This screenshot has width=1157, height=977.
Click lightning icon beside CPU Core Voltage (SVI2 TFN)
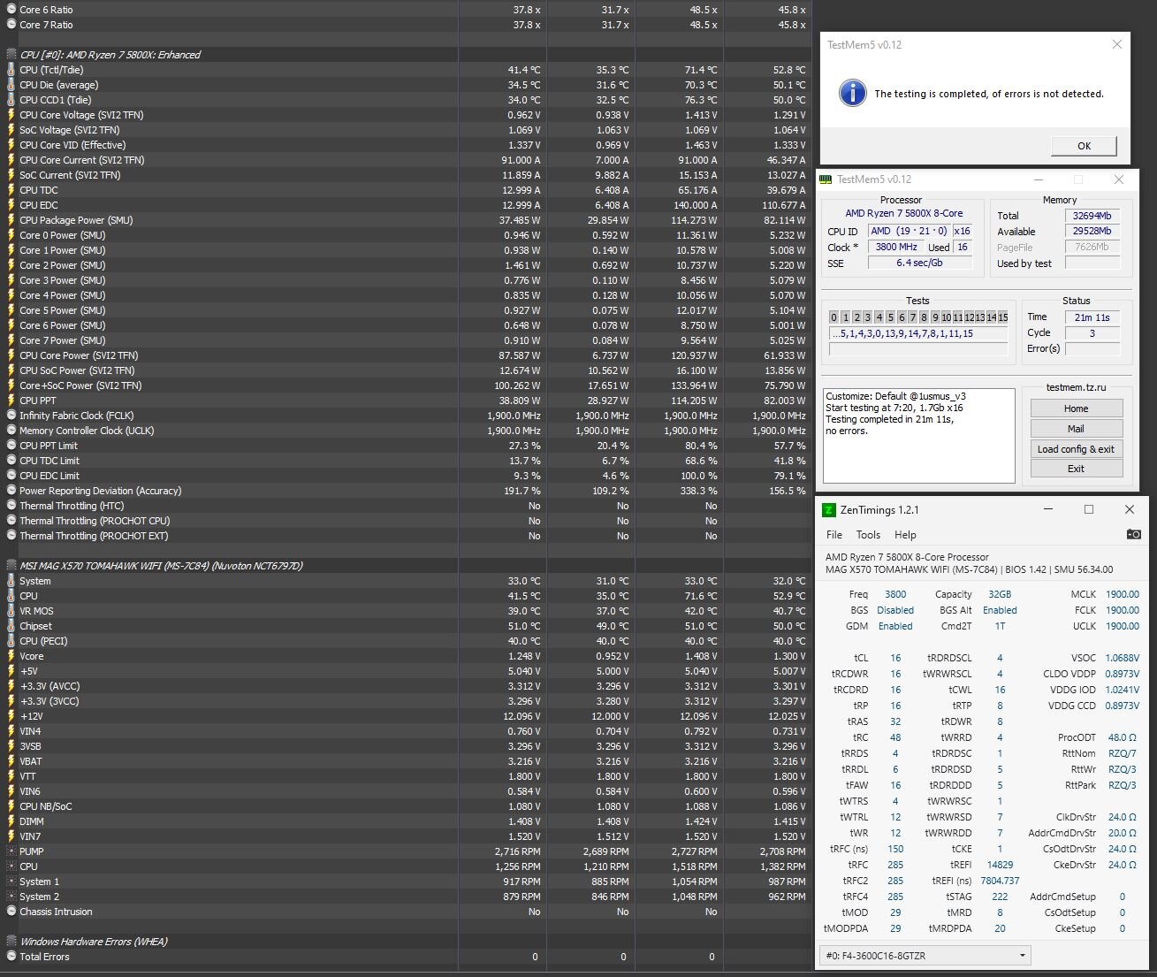click(x=11, y=115)
